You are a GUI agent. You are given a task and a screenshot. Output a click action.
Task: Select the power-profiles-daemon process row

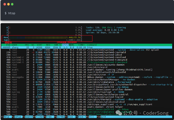coord(87,89)
